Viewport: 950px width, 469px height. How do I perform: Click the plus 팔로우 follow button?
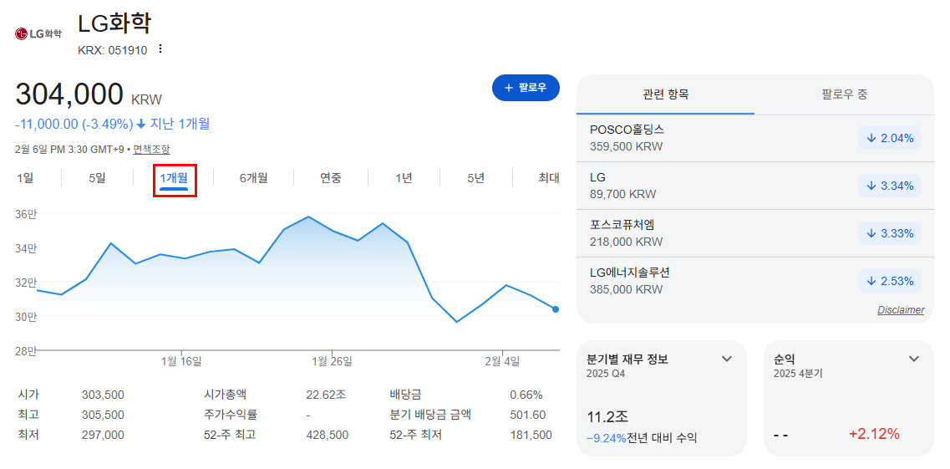tap(526, 88)
